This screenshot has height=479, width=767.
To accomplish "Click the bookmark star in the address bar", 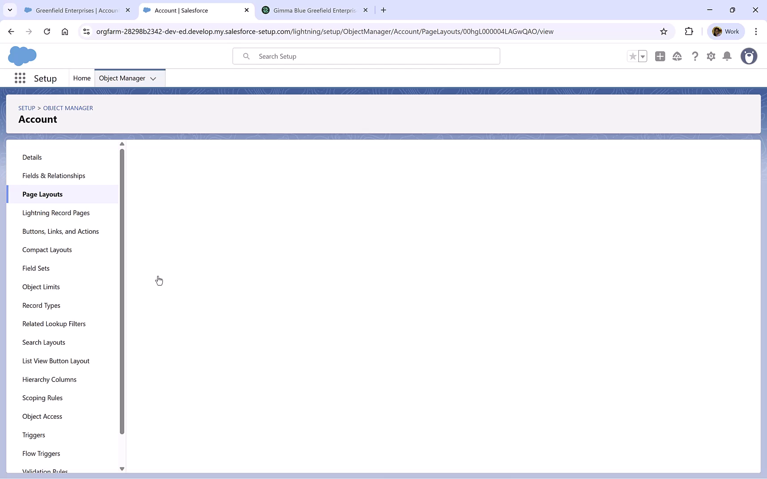I will pyautogui.click(x=664, y=31).
